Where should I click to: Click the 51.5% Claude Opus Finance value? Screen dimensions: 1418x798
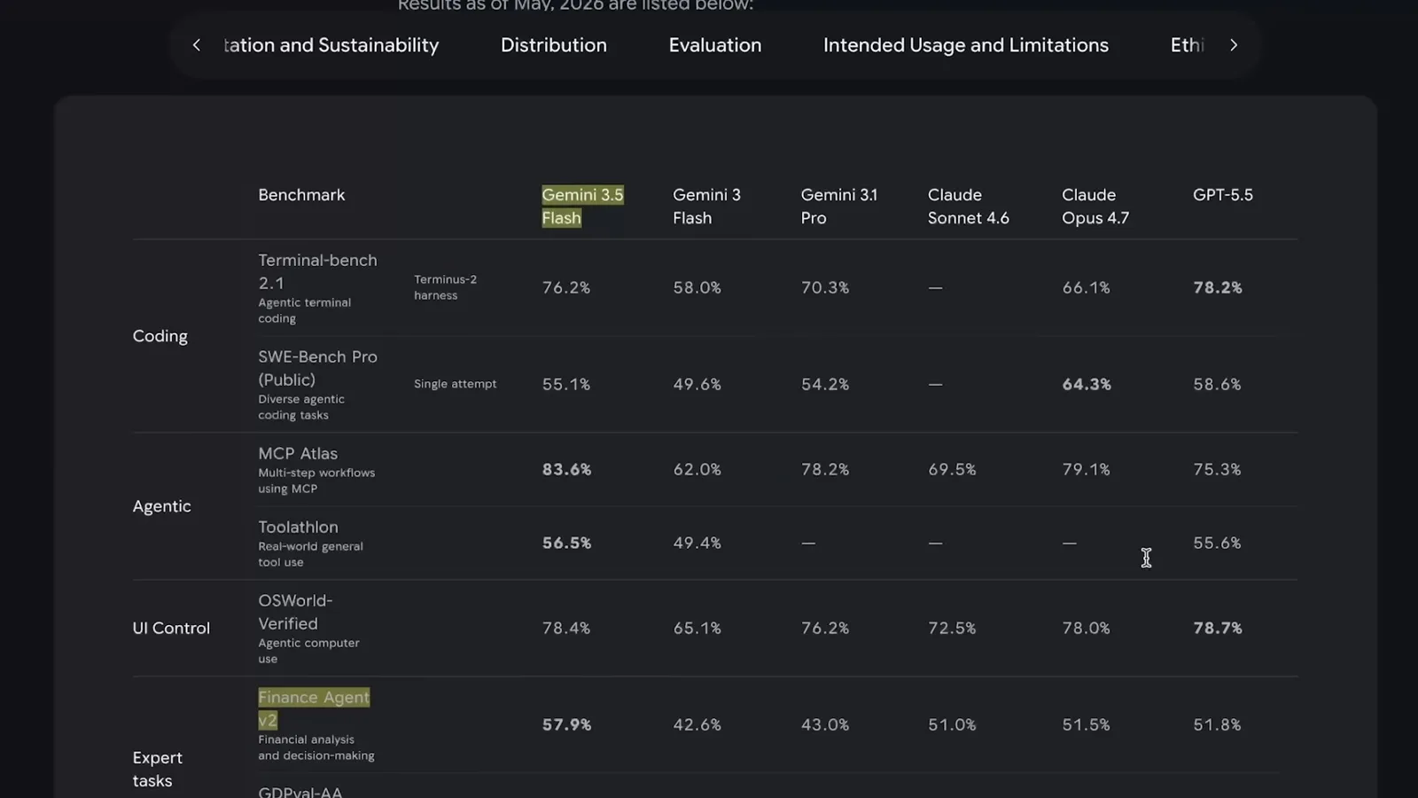[x=1086, y=724]
